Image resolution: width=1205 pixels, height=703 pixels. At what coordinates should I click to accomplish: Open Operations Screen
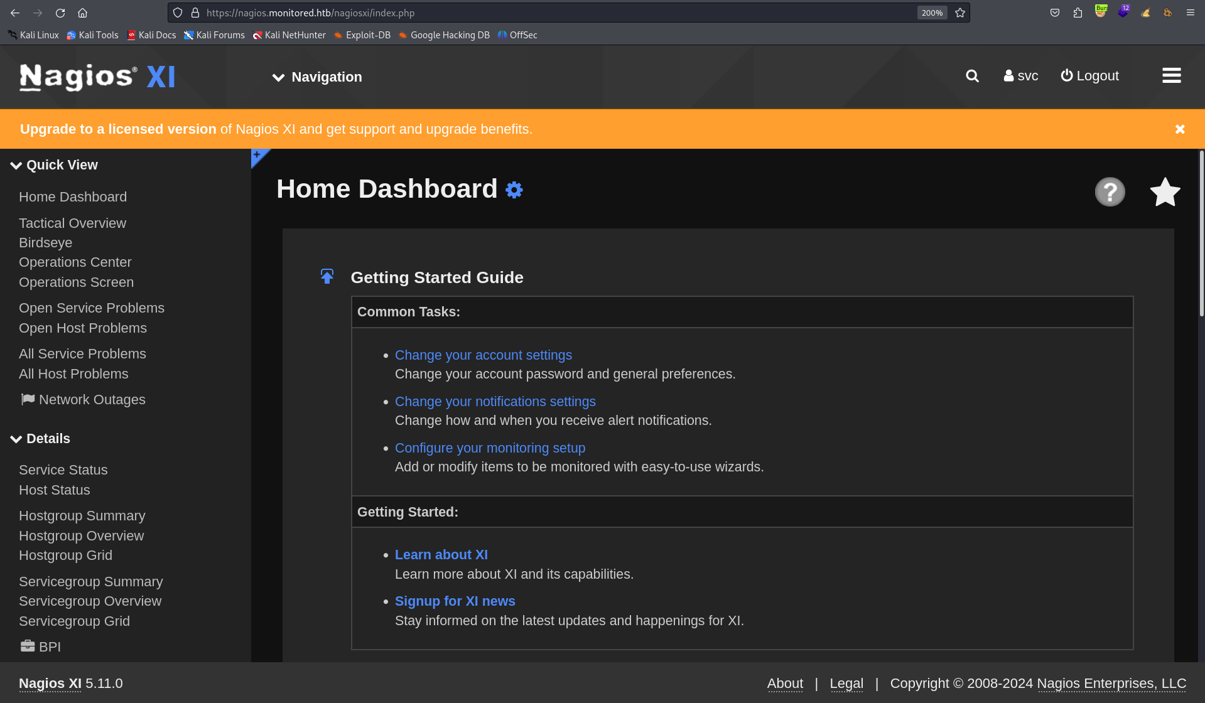point(76,282)
